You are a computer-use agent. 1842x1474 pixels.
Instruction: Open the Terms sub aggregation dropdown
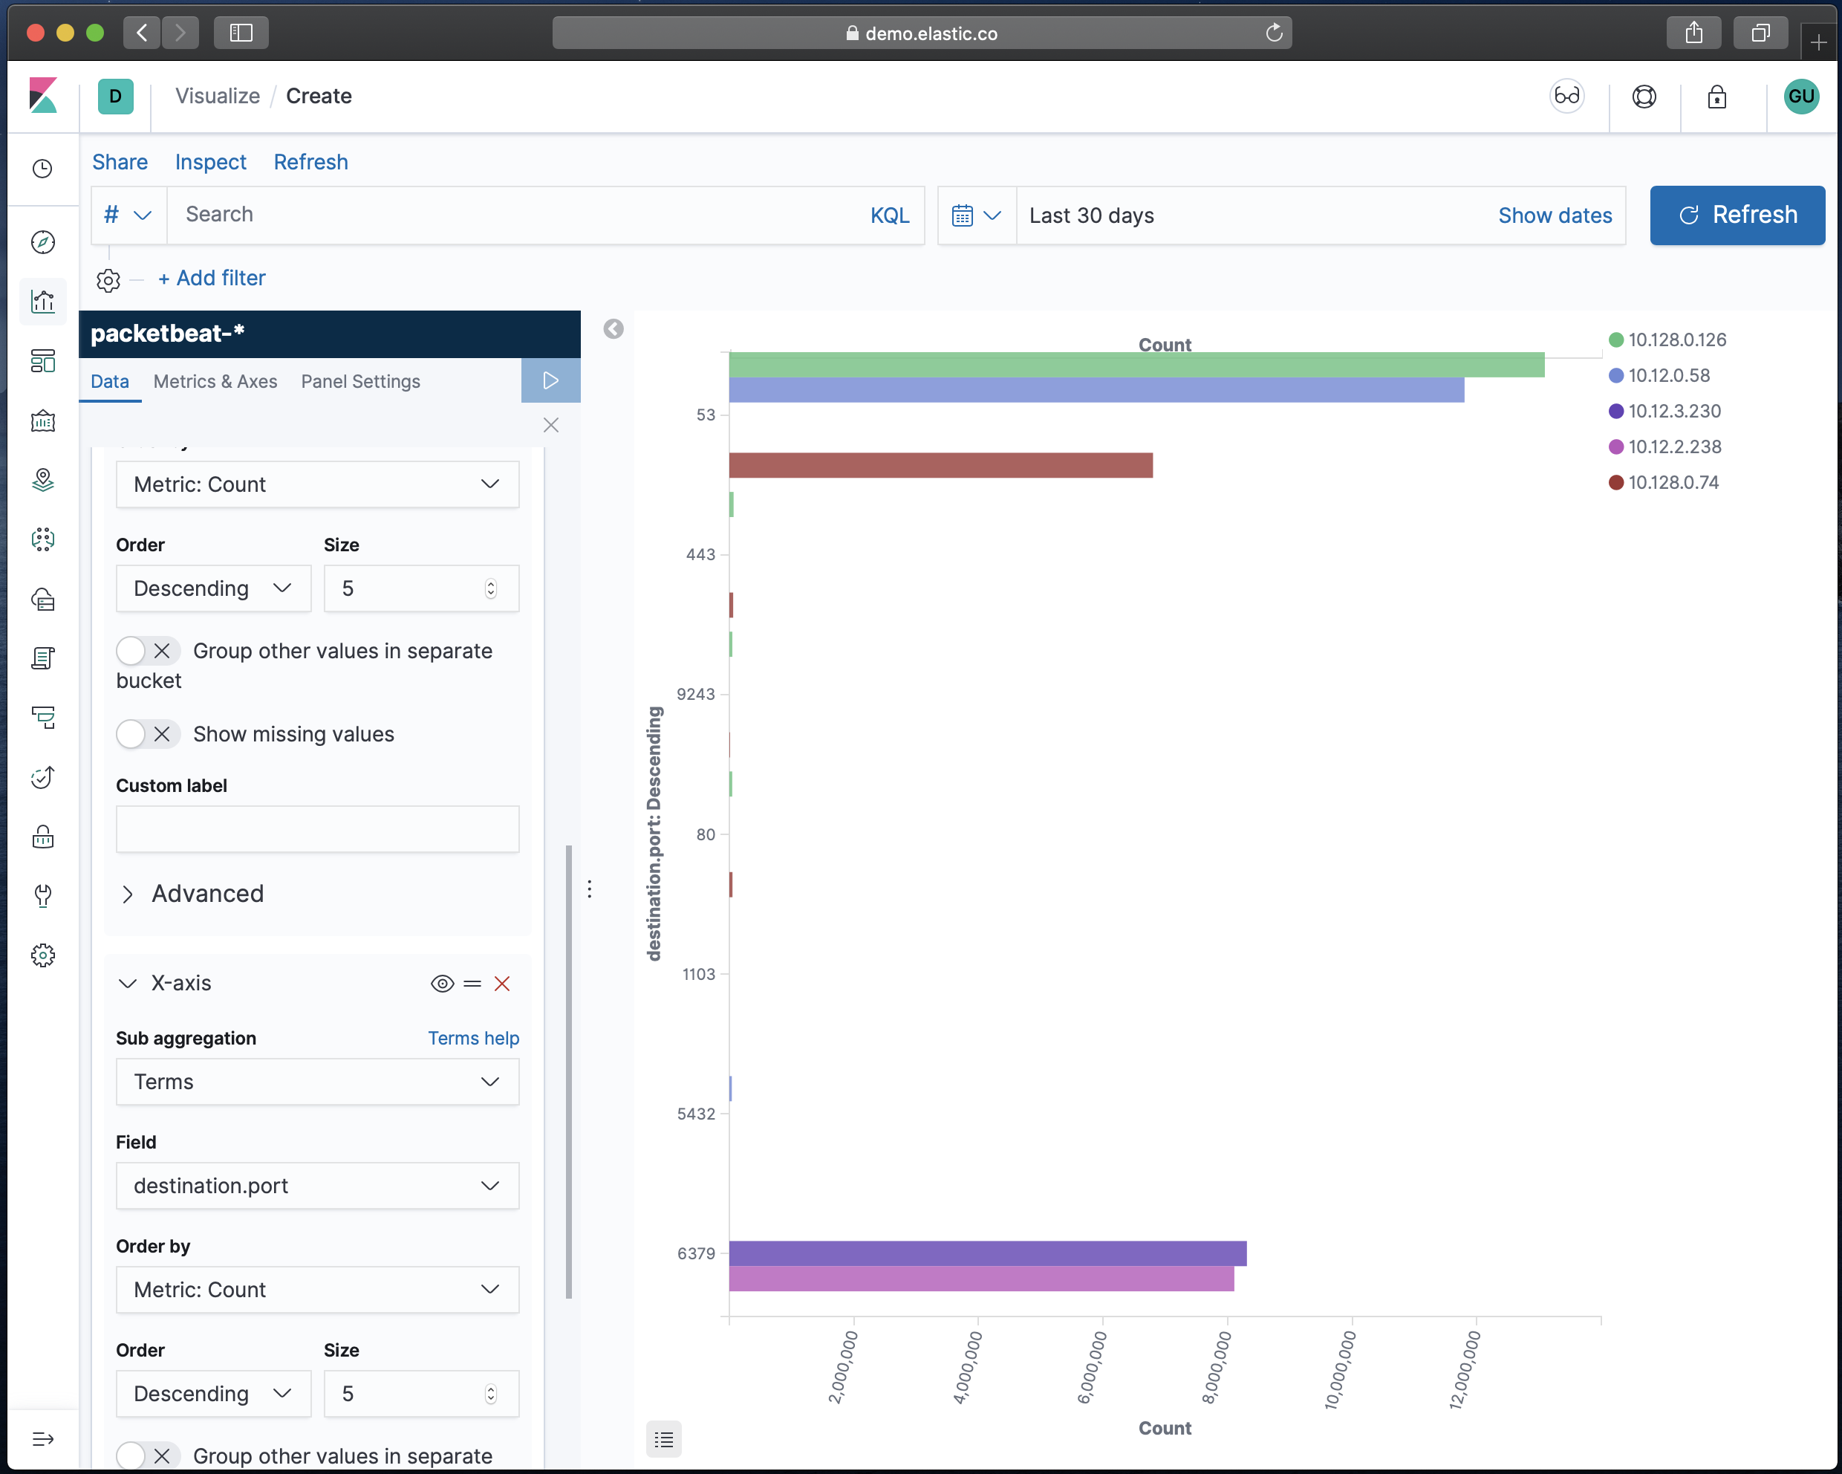(317, 1082)
